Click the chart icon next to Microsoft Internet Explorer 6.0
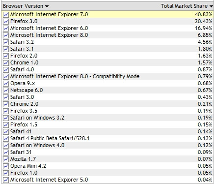The image size is (215, 184). click(x=6, y=29)
